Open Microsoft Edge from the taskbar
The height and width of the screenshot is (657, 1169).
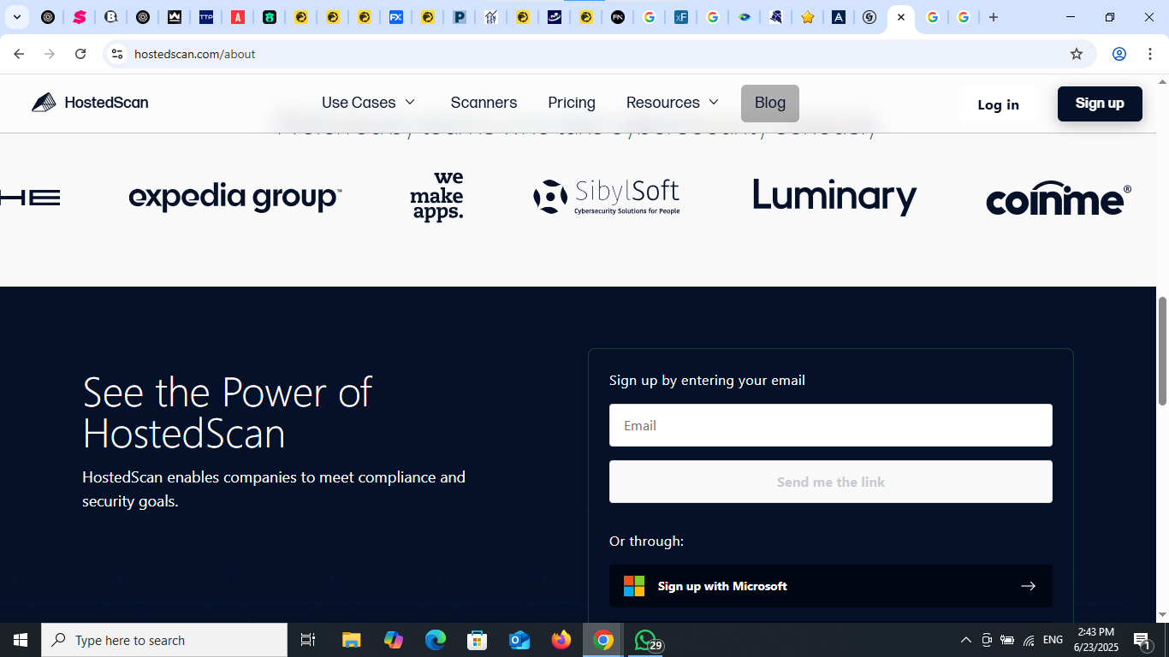point(436,640)
